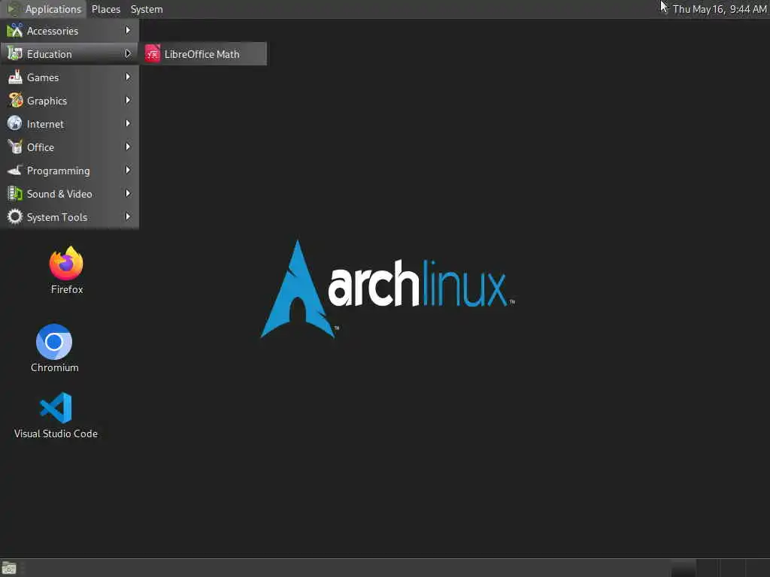Open the System menu
The width and height of the screenshot is (770, 577).
(x=147, y=9)
